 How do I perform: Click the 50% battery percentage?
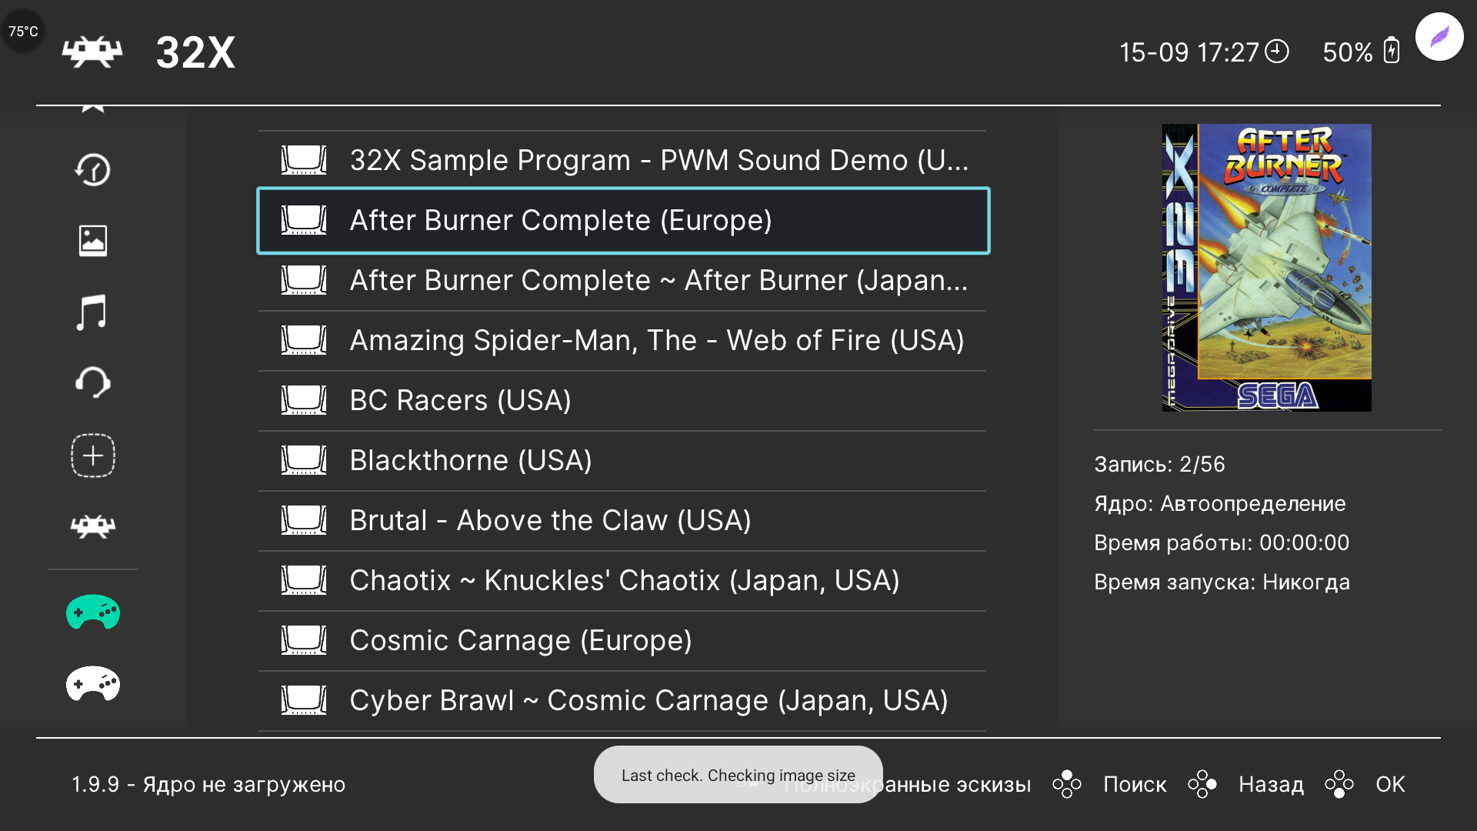1348,52
